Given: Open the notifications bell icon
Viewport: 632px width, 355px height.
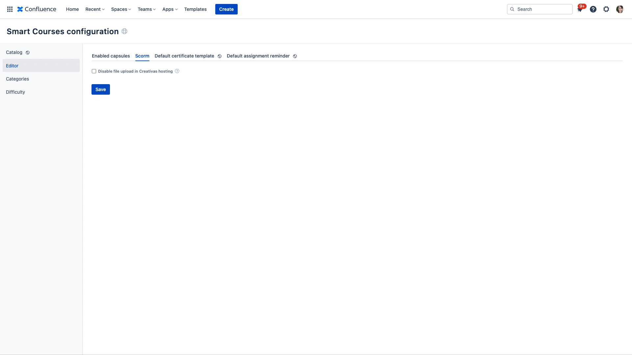Looking at the screenshot, I should pos(580,9).
